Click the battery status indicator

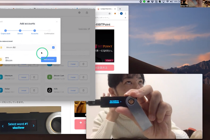pyautogui.click(x=177, y=2)
